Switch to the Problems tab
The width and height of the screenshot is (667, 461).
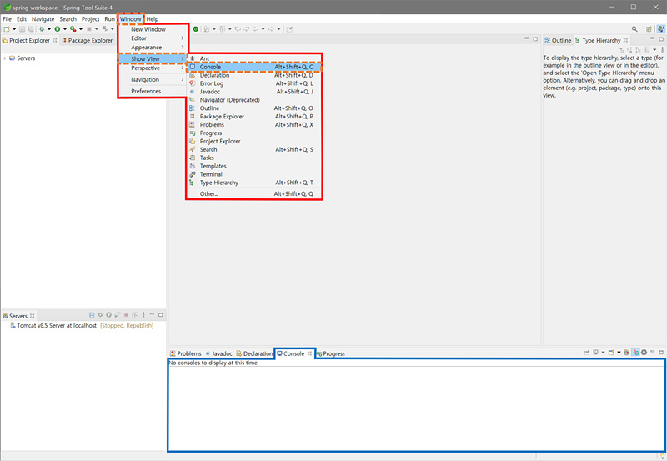point(185,353)
